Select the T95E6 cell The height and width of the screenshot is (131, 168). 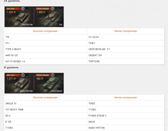pos(126,103)
